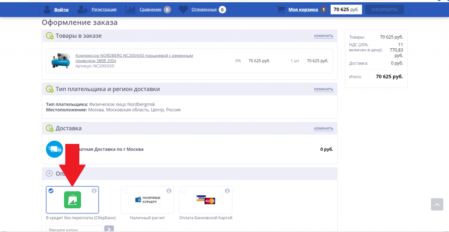Click the coupon code input field
This screenshot has width=449, height=232.
tap(75, 229)
